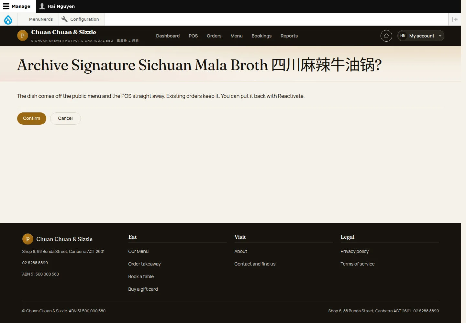The image size is (466, 323).
Task: Click the Chuan Chuan & Sizzle site title
Action: point(64,32)
